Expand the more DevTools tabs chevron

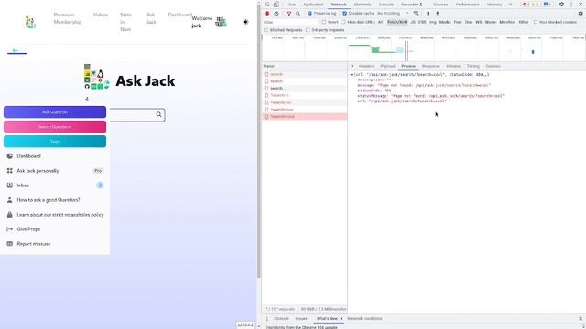511,5
